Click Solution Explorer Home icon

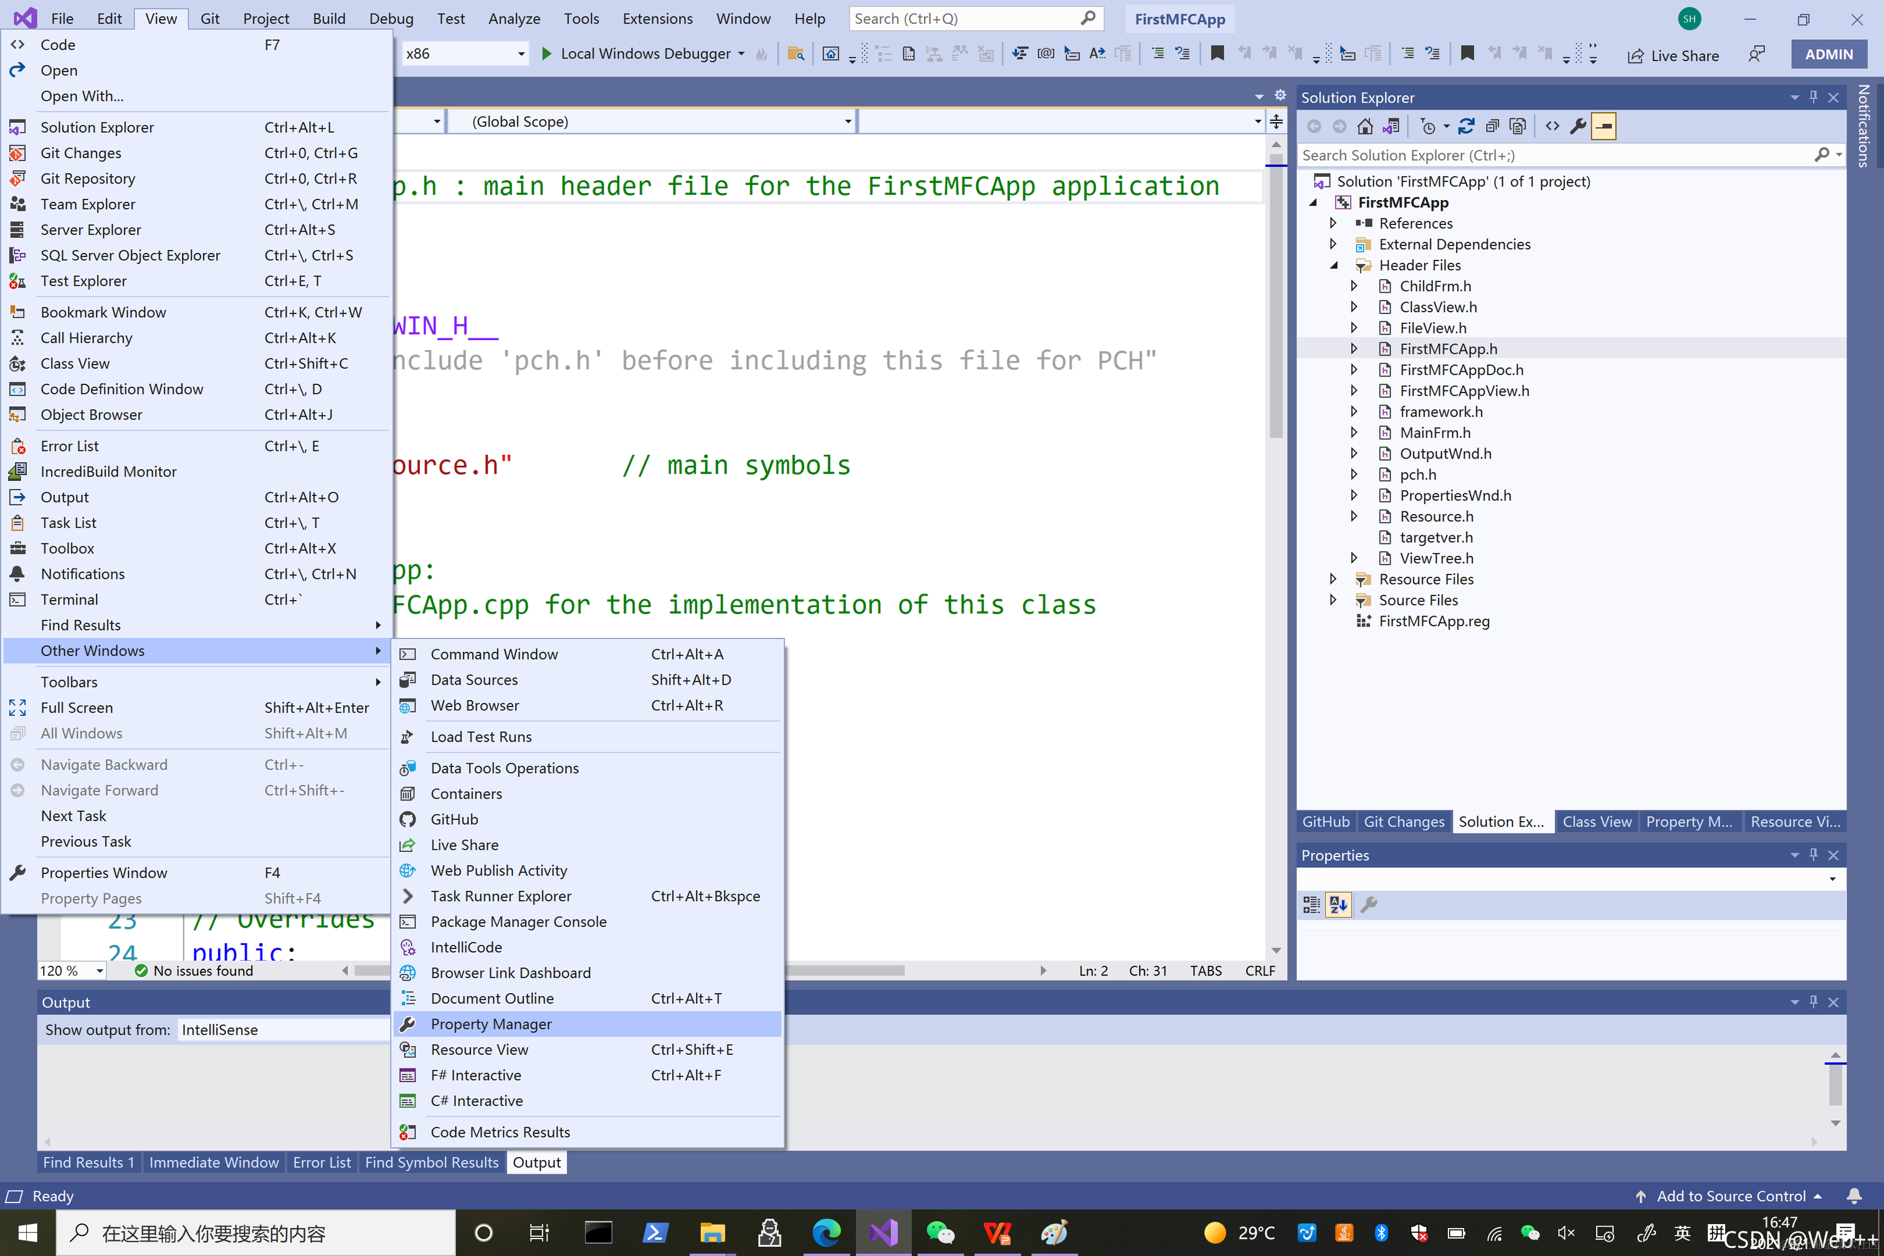coord(1365,126)
